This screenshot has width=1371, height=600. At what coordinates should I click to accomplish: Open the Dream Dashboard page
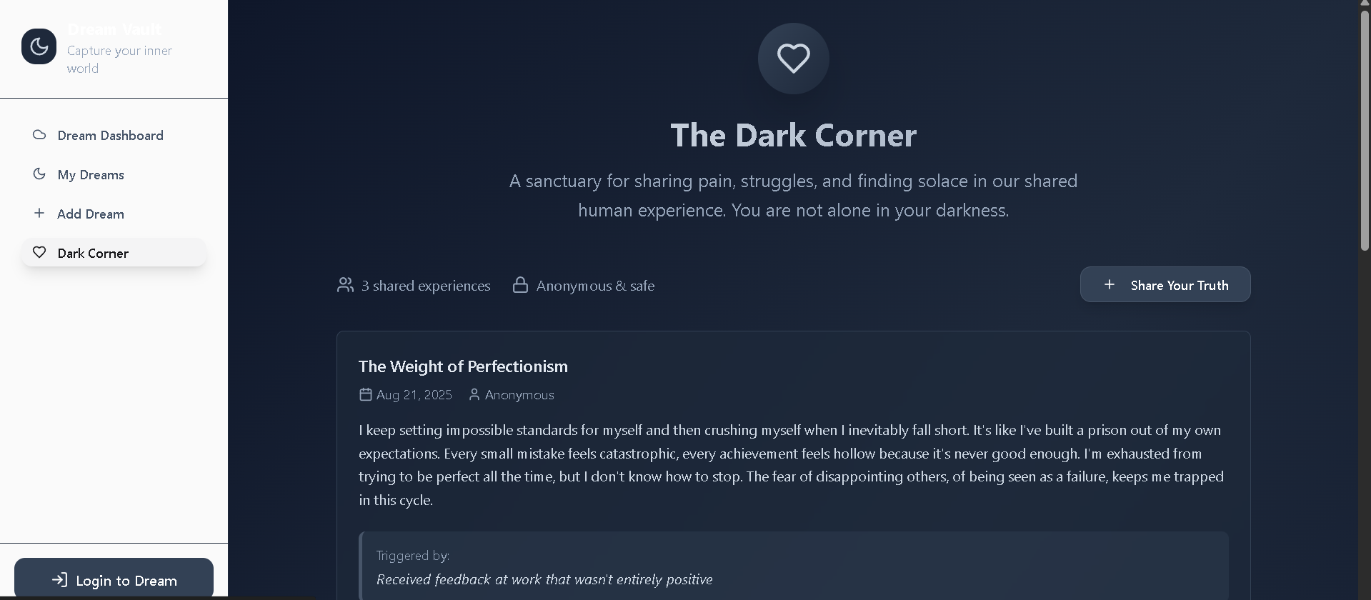click(x=110, y=136)
